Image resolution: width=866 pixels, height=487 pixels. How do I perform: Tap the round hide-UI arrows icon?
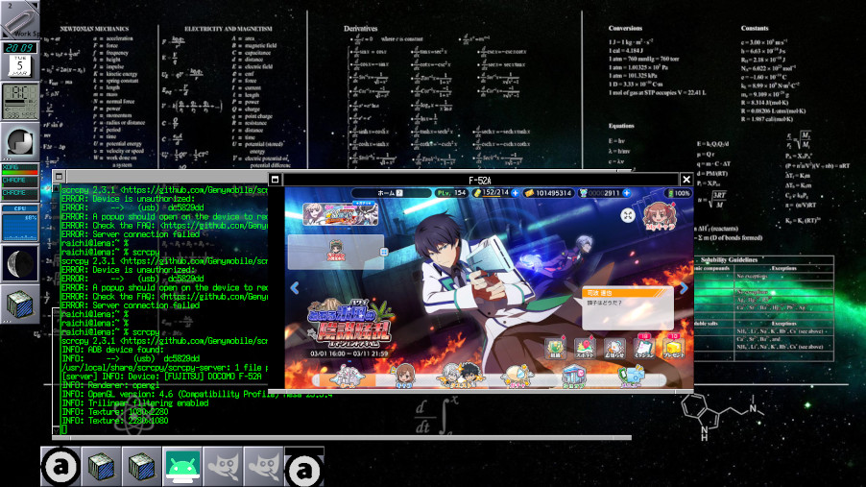[627, 215]
